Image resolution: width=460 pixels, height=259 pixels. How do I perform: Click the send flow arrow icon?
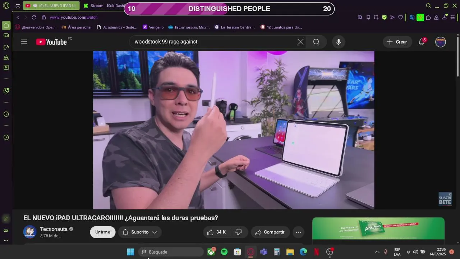tap(392, 17)
